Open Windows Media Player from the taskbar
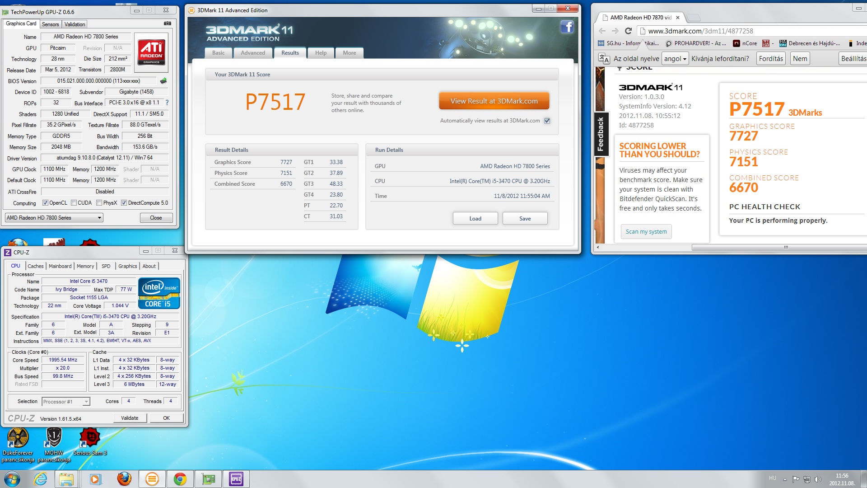 click(x=95, y=479)
